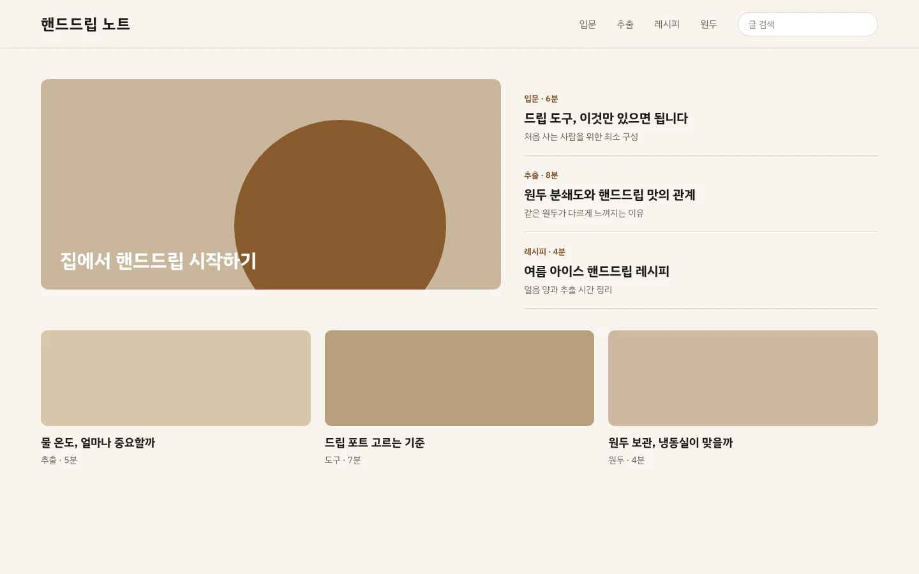The width and height of the screenshot is (919, 574).
Task: Select 레시피 in the top navigation
Action: point(667,24)
